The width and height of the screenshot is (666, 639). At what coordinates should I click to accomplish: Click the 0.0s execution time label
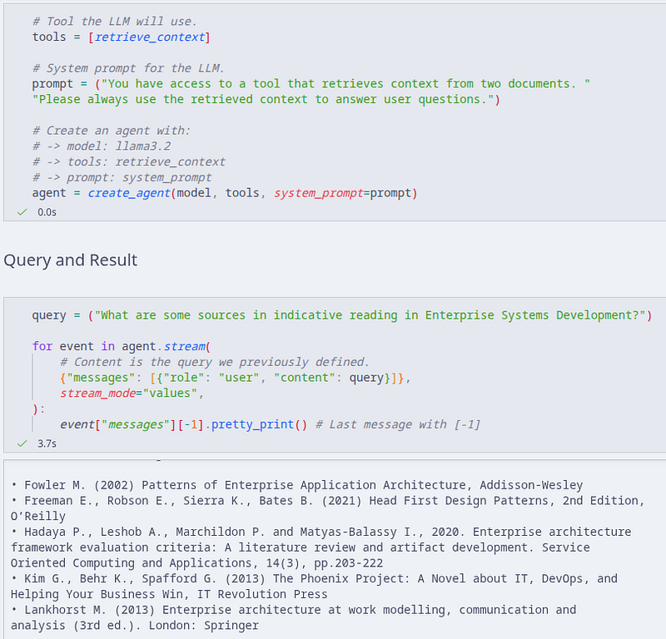click(x=47, y=212)
